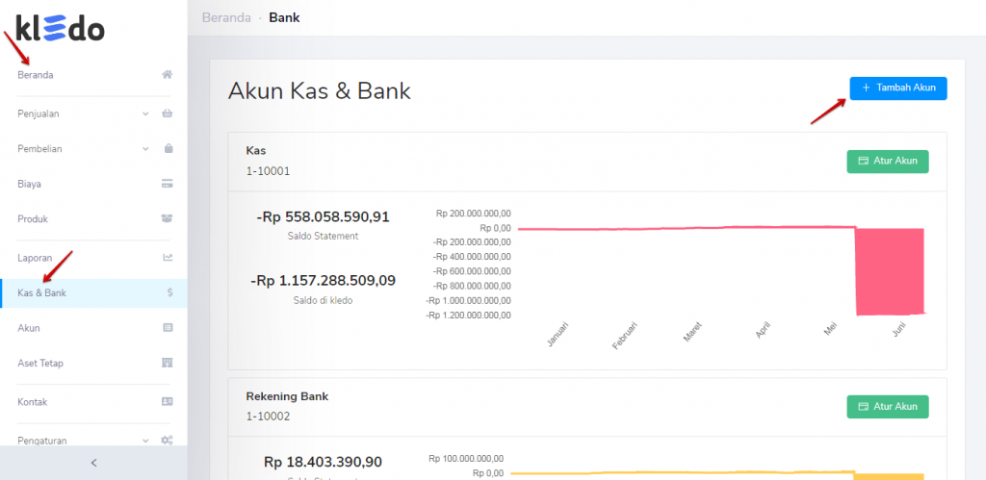Click the Tambah Akun button
Screen dimensions: 986x480
pyautogui.click(x=898, y=88)
